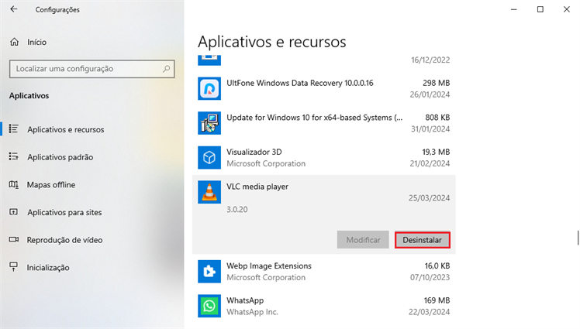Screen dimensions: 580x329
Task: Click the UltFone Data Recovery app icon
Action: tap(209, 88)
